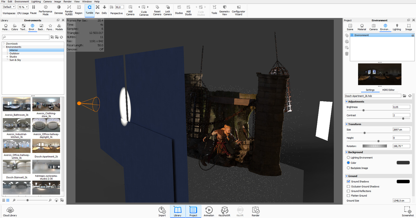Enable the Denoise tool

[x=58, y=10]
